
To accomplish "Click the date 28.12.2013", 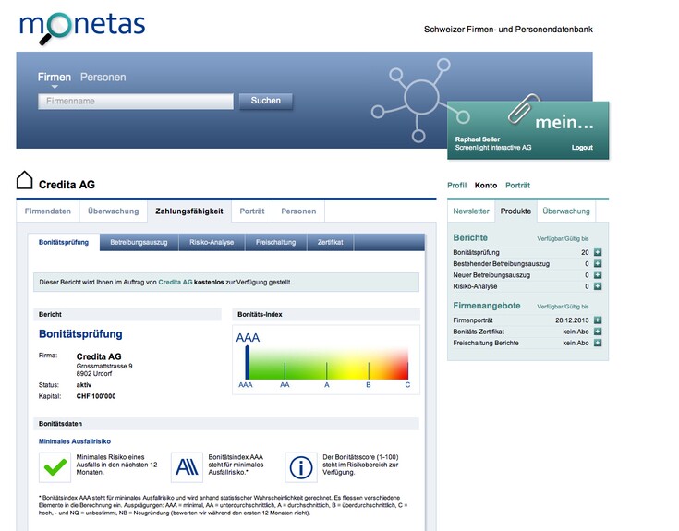I will (572, 320).
